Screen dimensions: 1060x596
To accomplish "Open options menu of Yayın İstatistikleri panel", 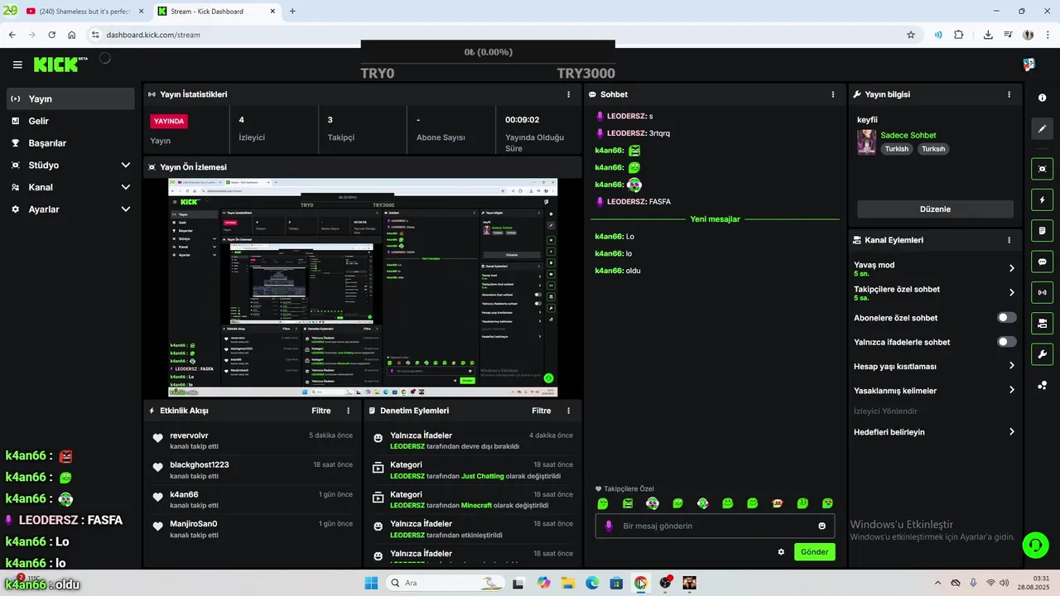I will (568, 94).
